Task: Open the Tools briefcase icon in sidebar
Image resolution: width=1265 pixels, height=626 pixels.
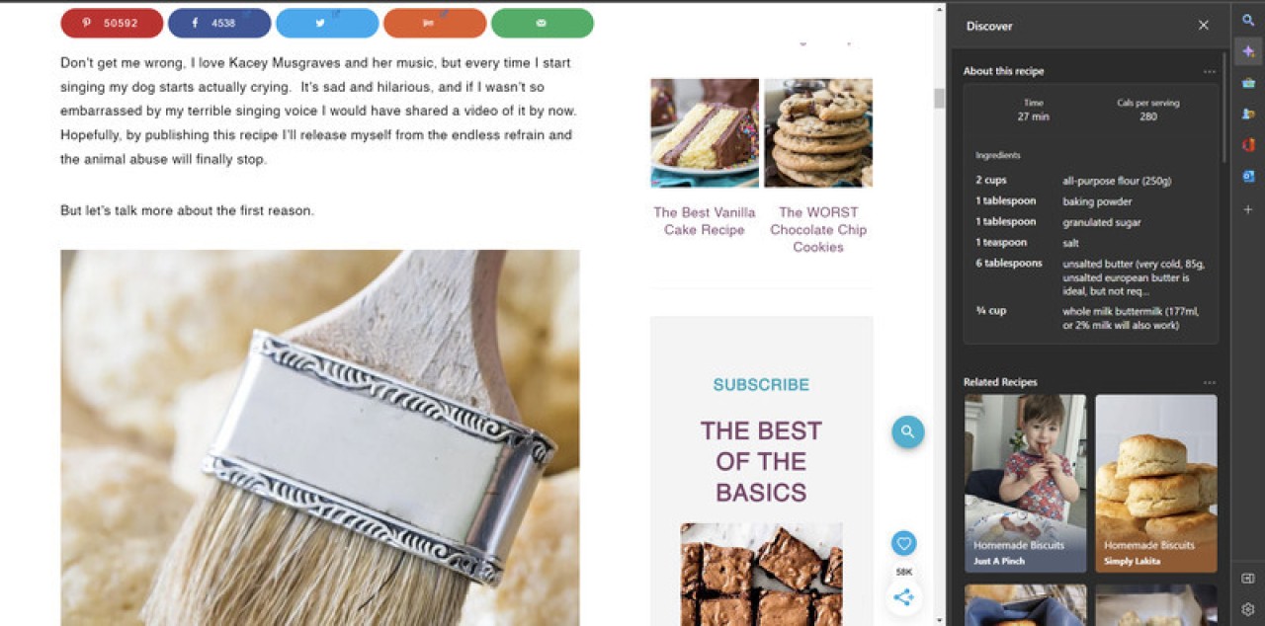Action: pos(1248,83)
